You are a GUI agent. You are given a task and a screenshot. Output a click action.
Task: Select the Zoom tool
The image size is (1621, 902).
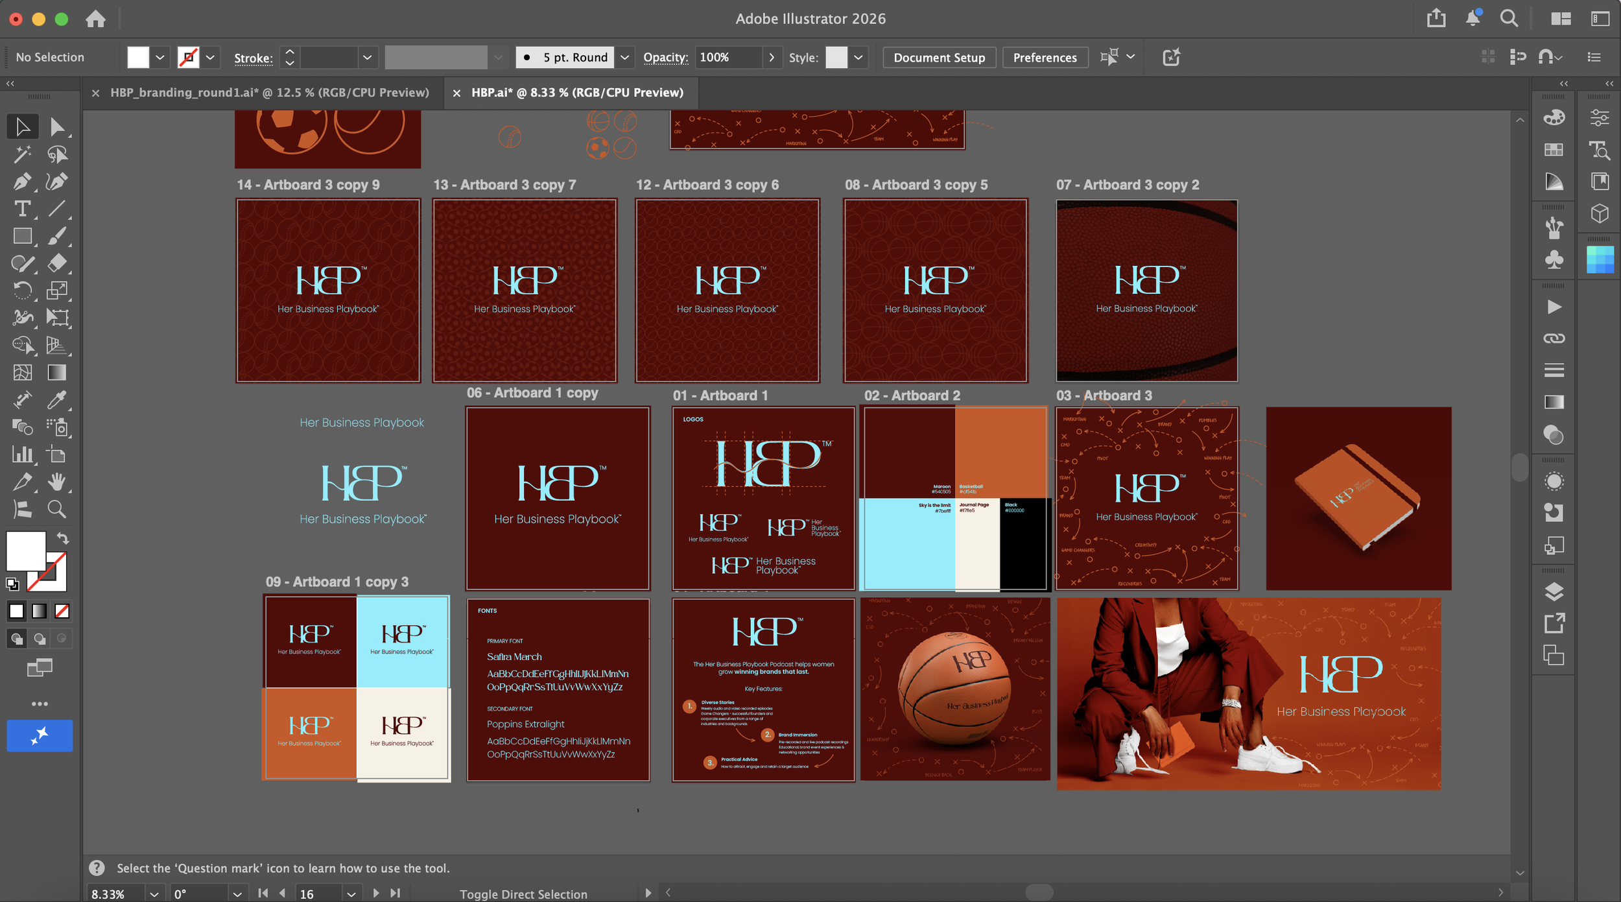pos(57,510)
